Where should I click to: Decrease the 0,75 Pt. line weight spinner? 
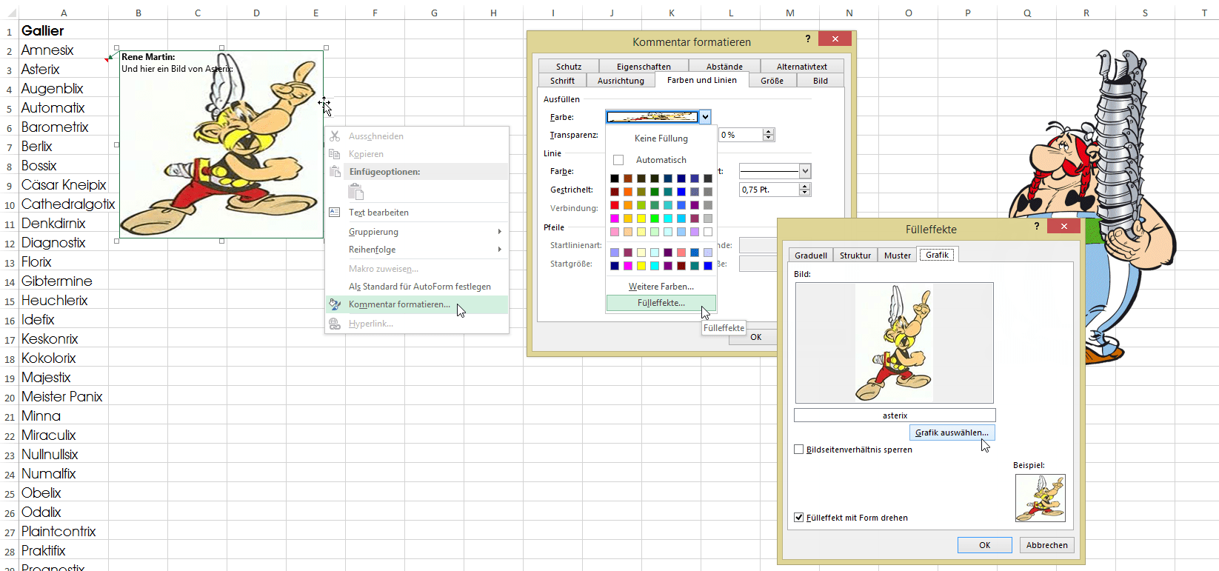[805, 193]
